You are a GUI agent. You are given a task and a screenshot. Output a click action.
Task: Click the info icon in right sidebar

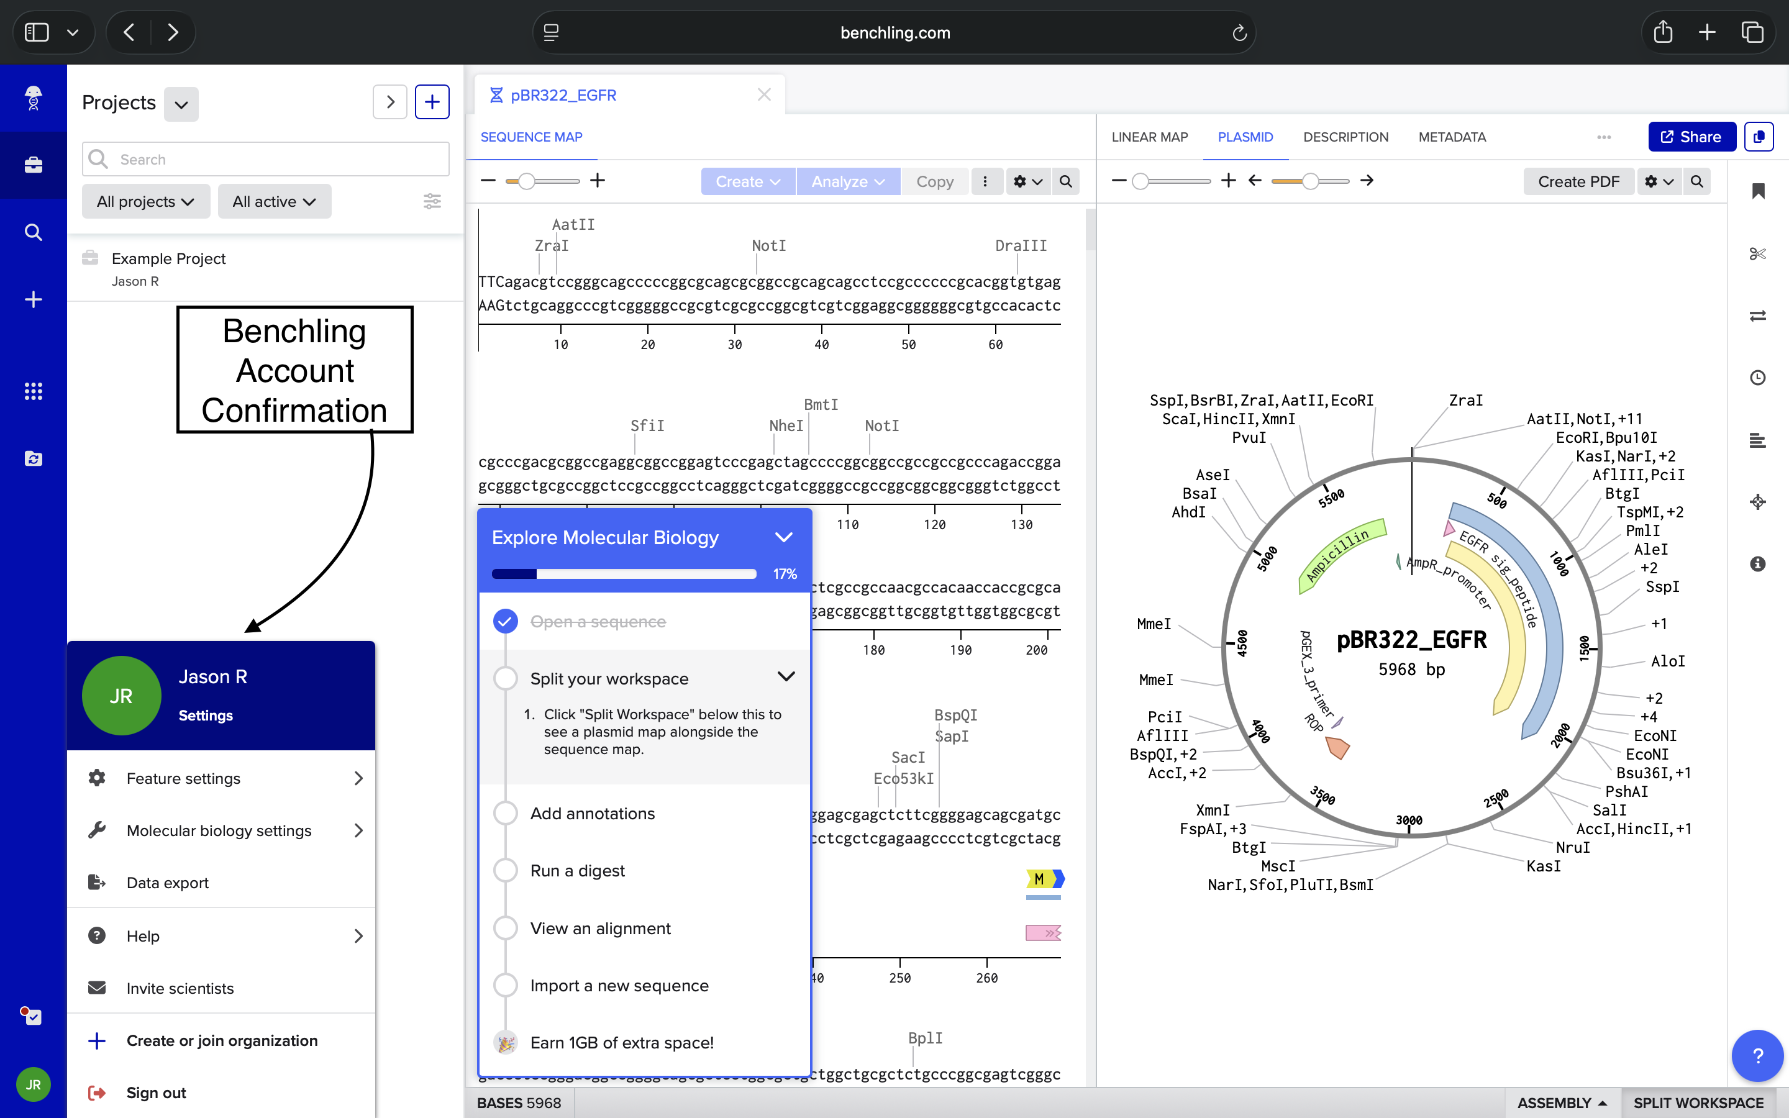1757,564
